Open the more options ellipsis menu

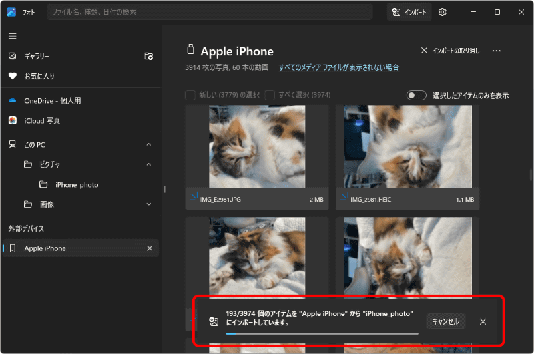pos(496,51)
